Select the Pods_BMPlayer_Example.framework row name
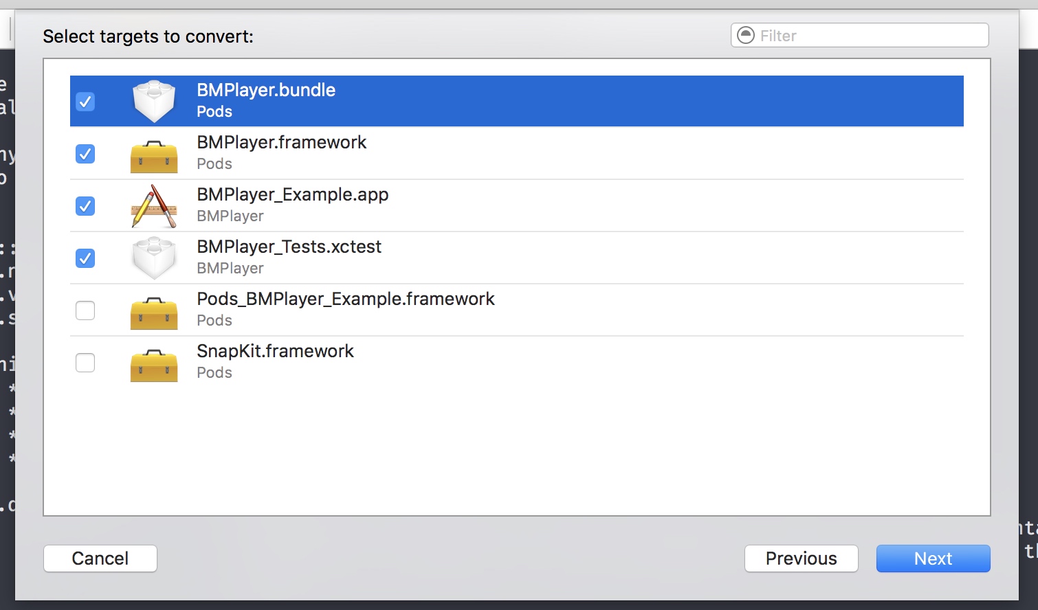 345,299
